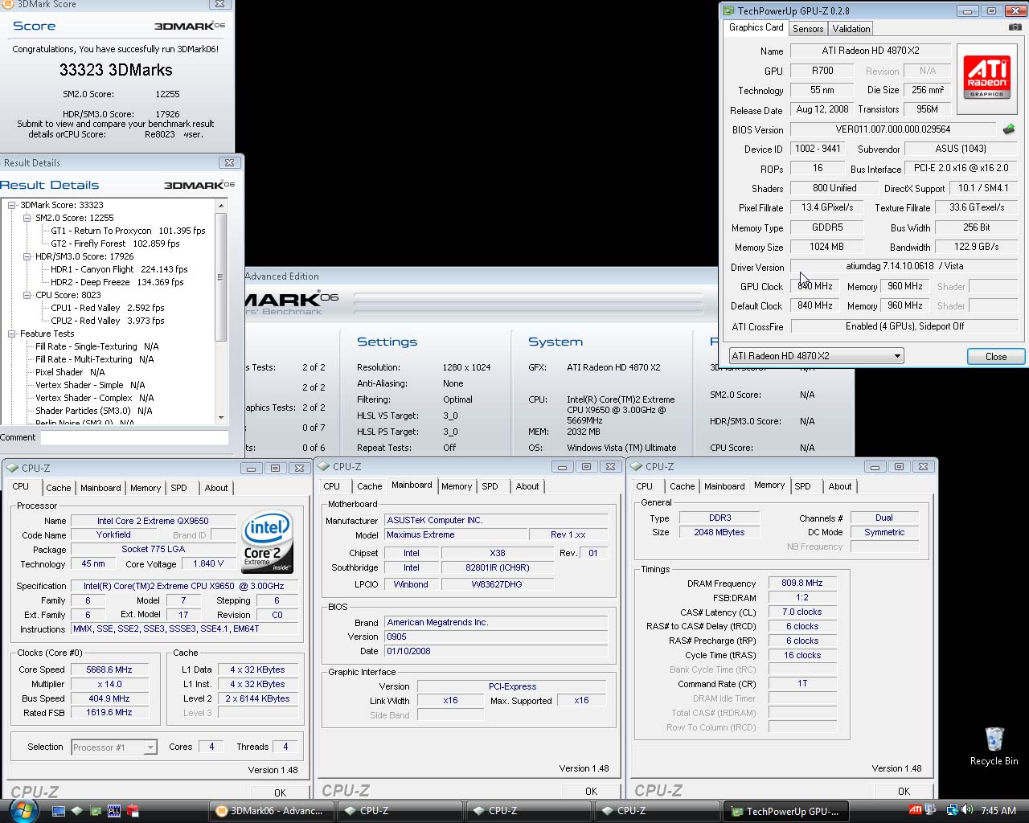This screenshot has width=1029, height=823.
Task: Open the Recycle Bin desktop icon
Action: pos(994,747)
